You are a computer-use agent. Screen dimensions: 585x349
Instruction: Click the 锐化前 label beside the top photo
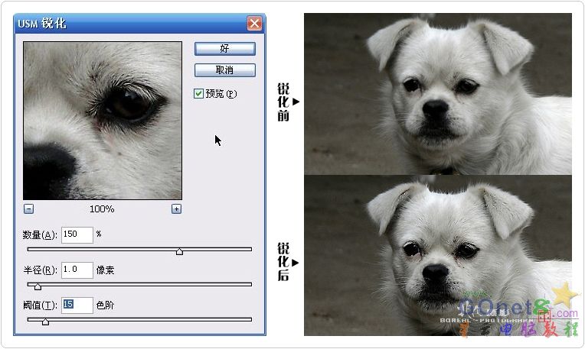coord(283,102)
